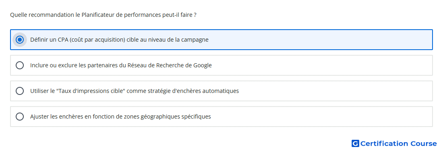Choose the "Taux d'impressions cible" radio button

tap(19, 91)
